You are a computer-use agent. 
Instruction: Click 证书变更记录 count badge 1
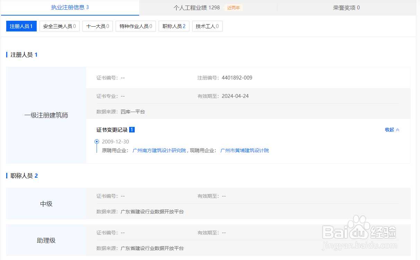pos(132,130)
